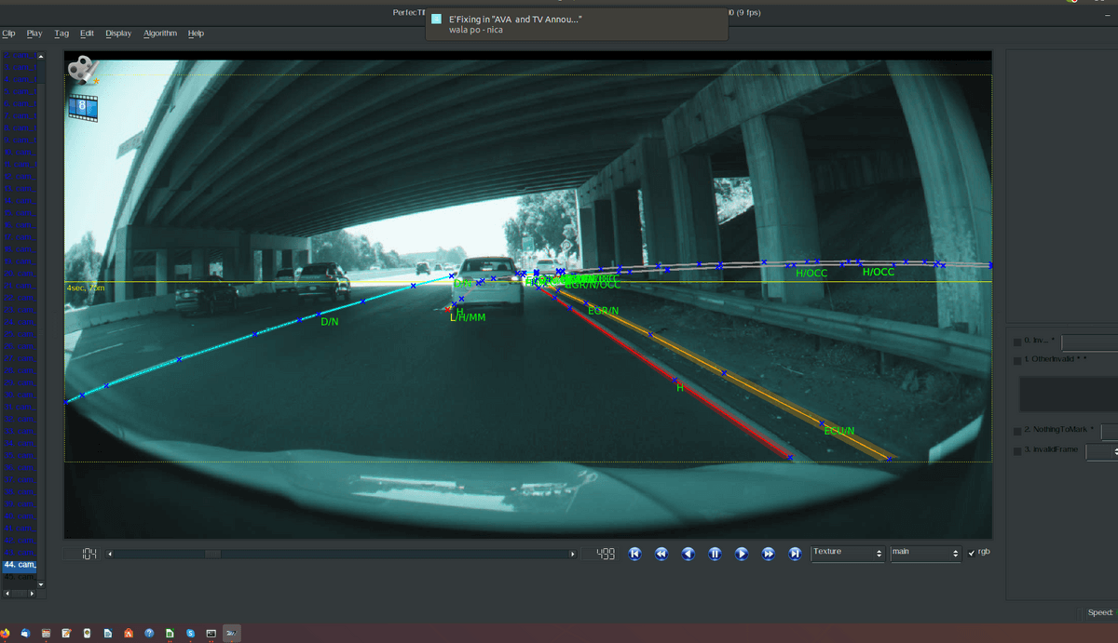This screenshot has height=643, width=1118.
Task: Click the rewind double-arrow button
Action: point(661,554)
